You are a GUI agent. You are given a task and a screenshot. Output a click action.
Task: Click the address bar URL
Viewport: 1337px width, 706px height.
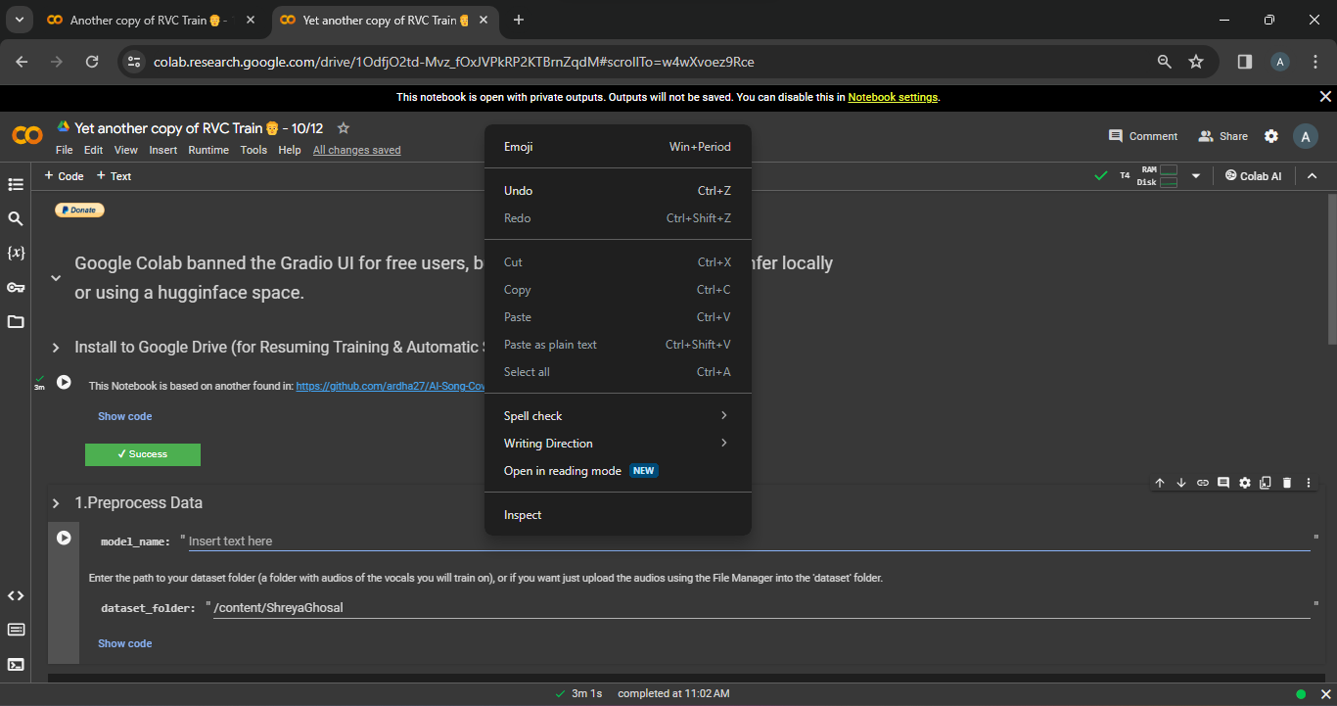tap(453, 62)
